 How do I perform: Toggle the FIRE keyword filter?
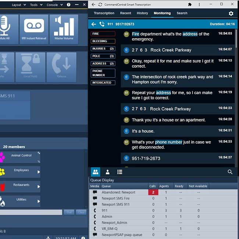103,34
